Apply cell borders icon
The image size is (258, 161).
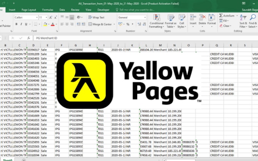pos(36,24)
